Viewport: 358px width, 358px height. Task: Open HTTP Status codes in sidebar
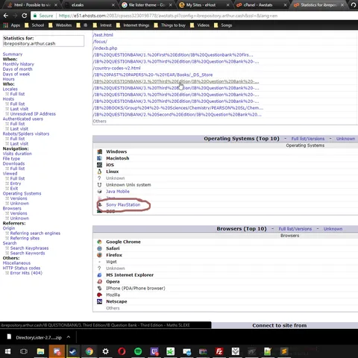coord(22,268)
